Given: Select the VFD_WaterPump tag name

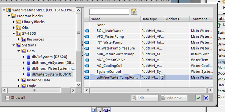Looking at the screenshot, I should click(110, 37).
